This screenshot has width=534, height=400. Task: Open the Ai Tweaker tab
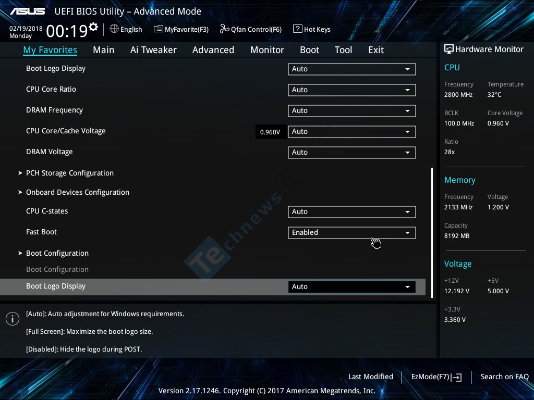(x=153, y=50)
